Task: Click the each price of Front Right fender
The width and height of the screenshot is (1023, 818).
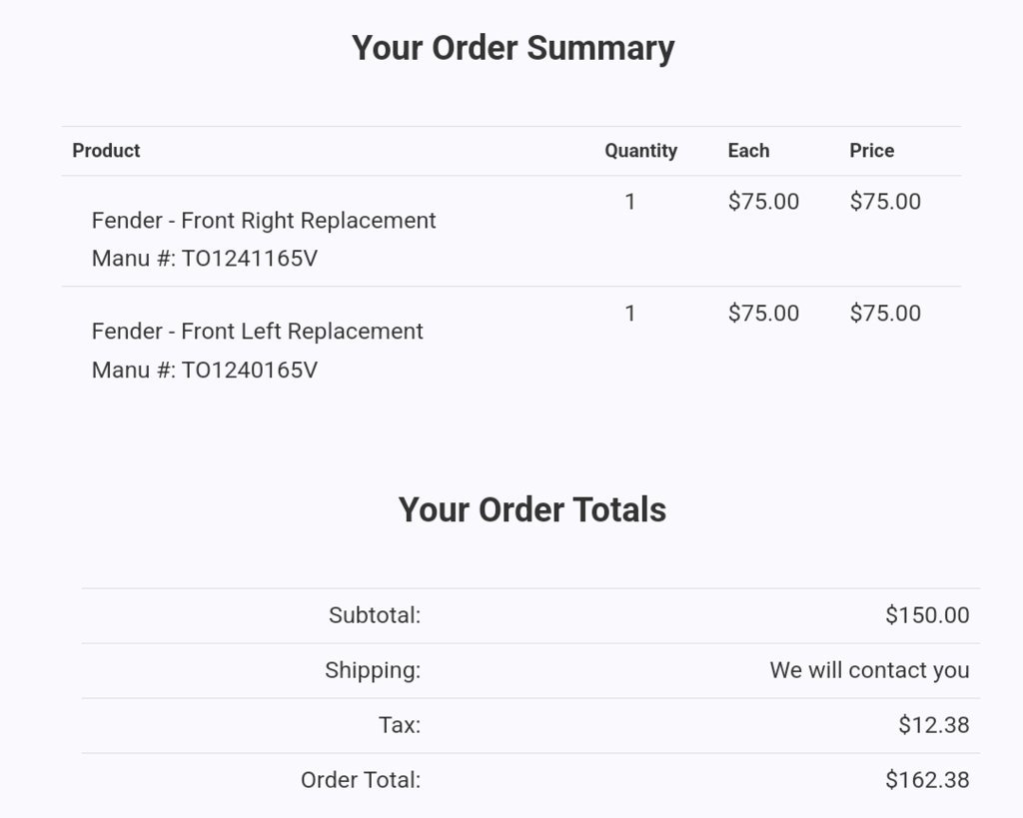Action: pos(763,202)
